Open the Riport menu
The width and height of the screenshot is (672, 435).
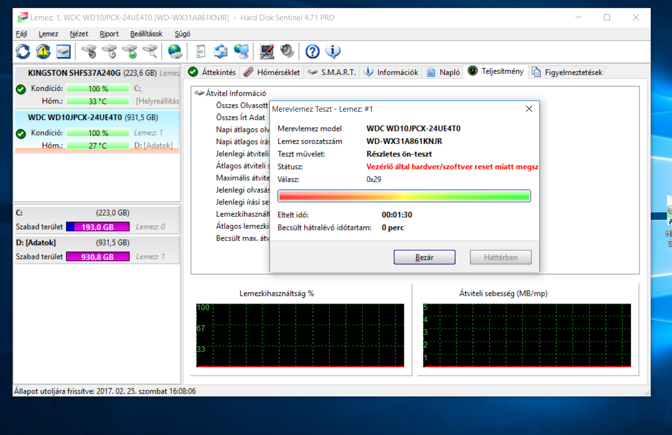tap(109, 34)
